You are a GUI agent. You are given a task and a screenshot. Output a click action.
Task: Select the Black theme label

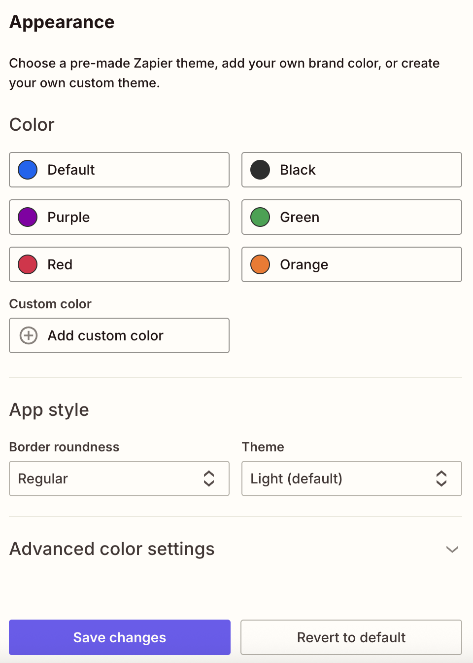coord(298,170)
